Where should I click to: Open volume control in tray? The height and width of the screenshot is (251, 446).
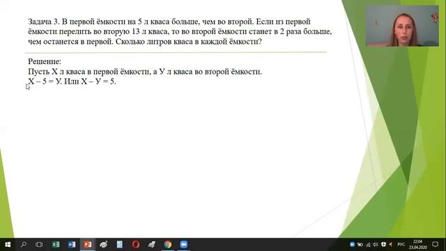pos(376,245)
